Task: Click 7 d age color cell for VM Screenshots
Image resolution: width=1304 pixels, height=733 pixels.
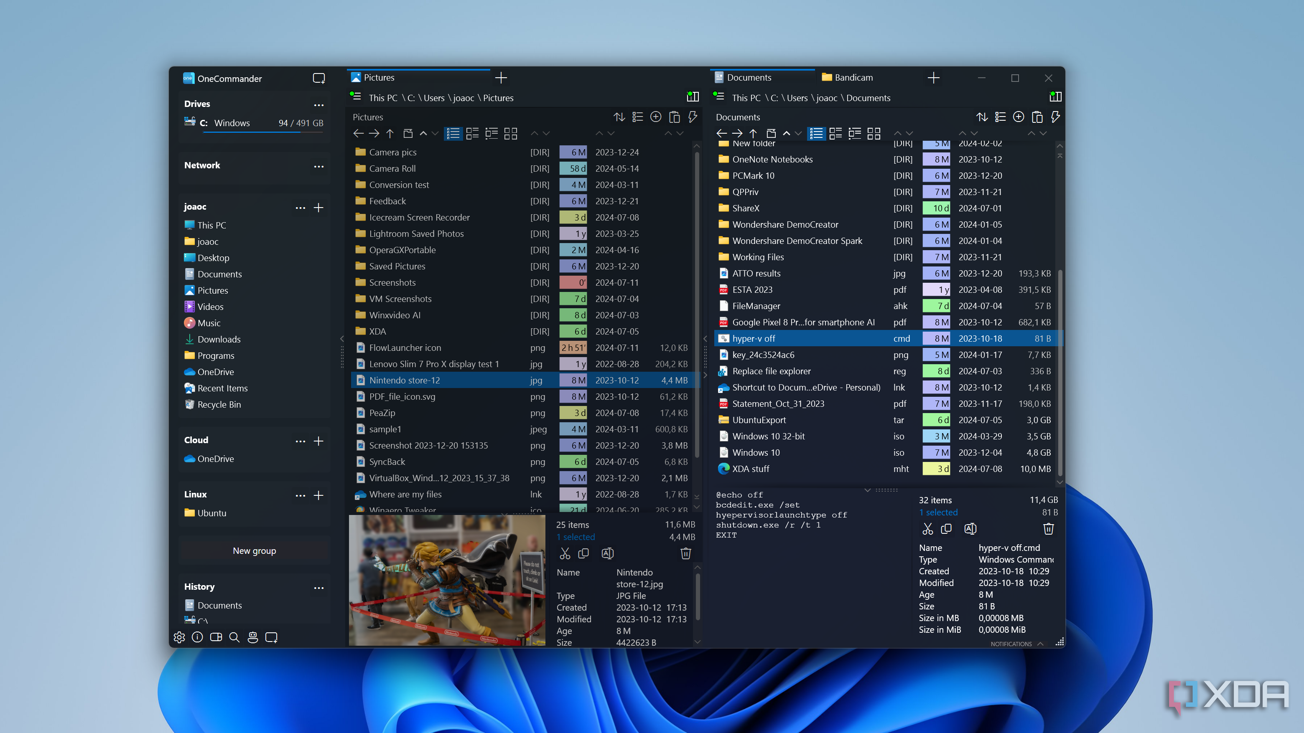Action: [x=573, y=299]
